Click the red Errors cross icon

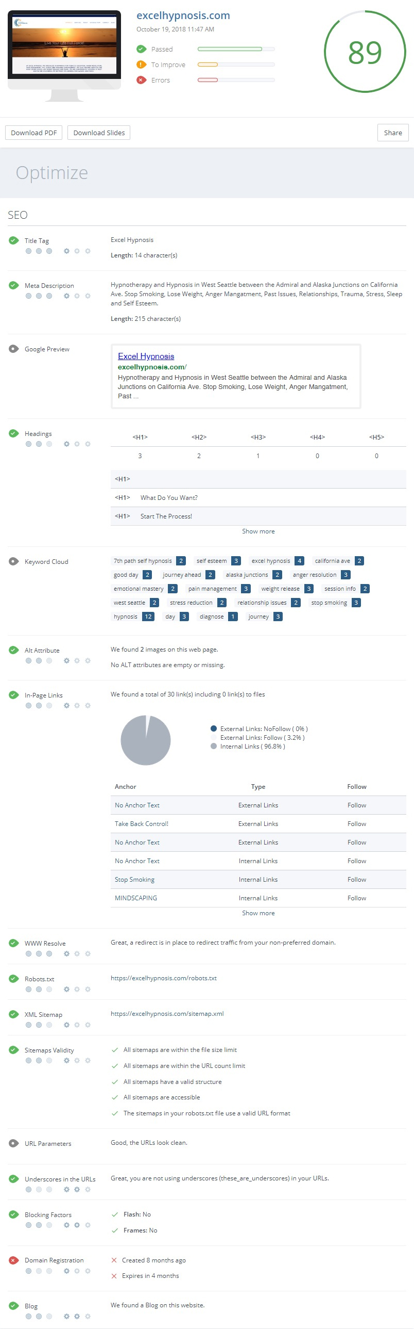[x=141, y=80]
